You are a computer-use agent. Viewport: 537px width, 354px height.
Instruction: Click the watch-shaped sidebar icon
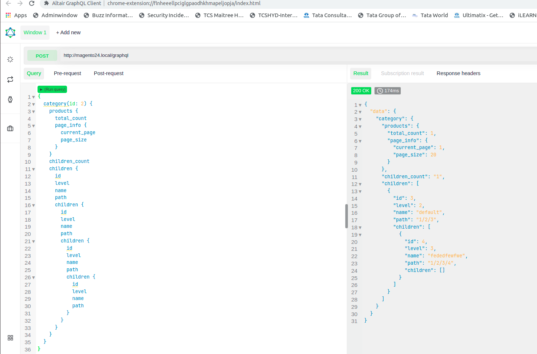point(10,100)
